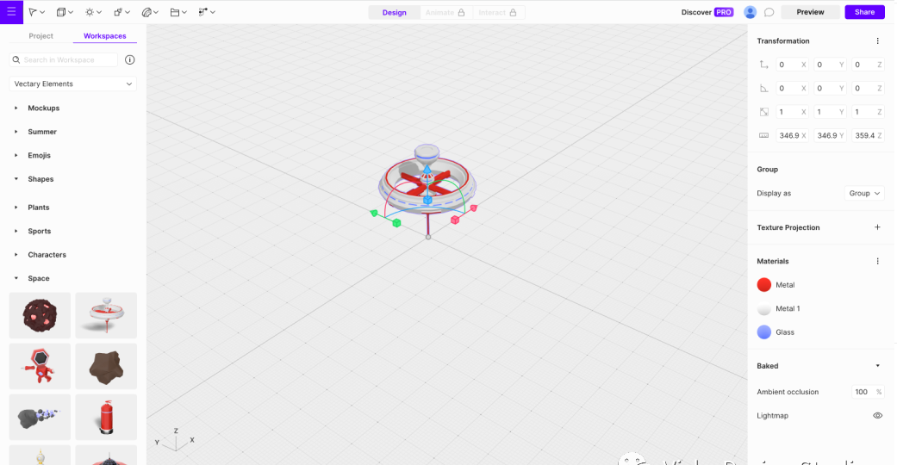Collapse the Baked section arrow
Screen dimensions: 897x465
(877, 366)
